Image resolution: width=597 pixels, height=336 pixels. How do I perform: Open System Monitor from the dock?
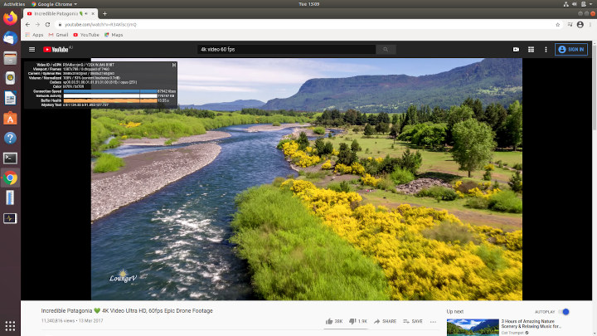coord(10,218)
